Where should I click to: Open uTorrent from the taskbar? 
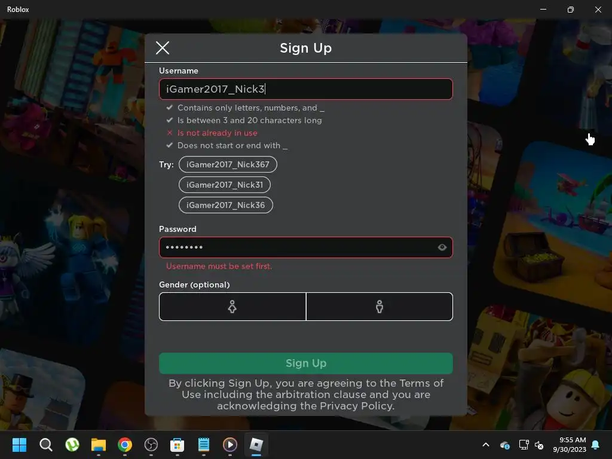pyautogui.click(x=72, y=445)
